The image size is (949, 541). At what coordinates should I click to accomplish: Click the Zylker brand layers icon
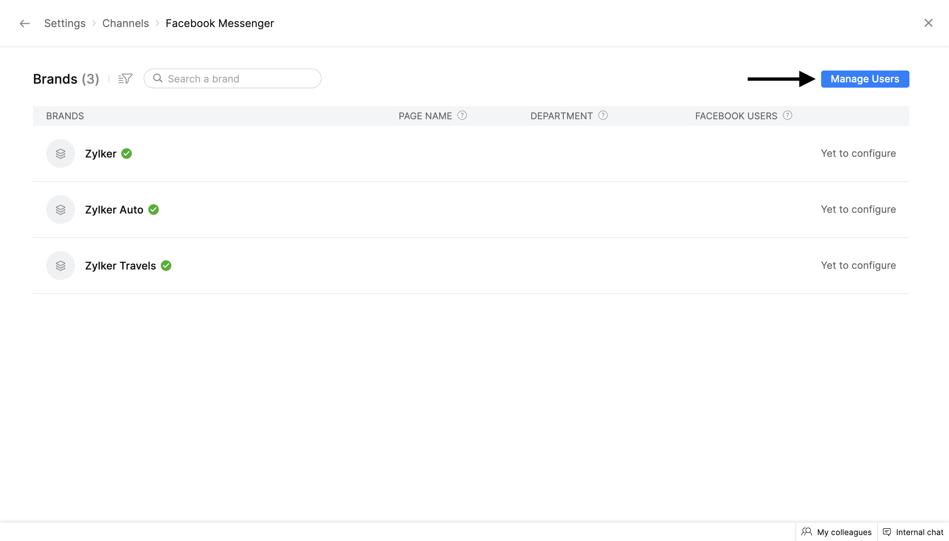coord(61,154)
